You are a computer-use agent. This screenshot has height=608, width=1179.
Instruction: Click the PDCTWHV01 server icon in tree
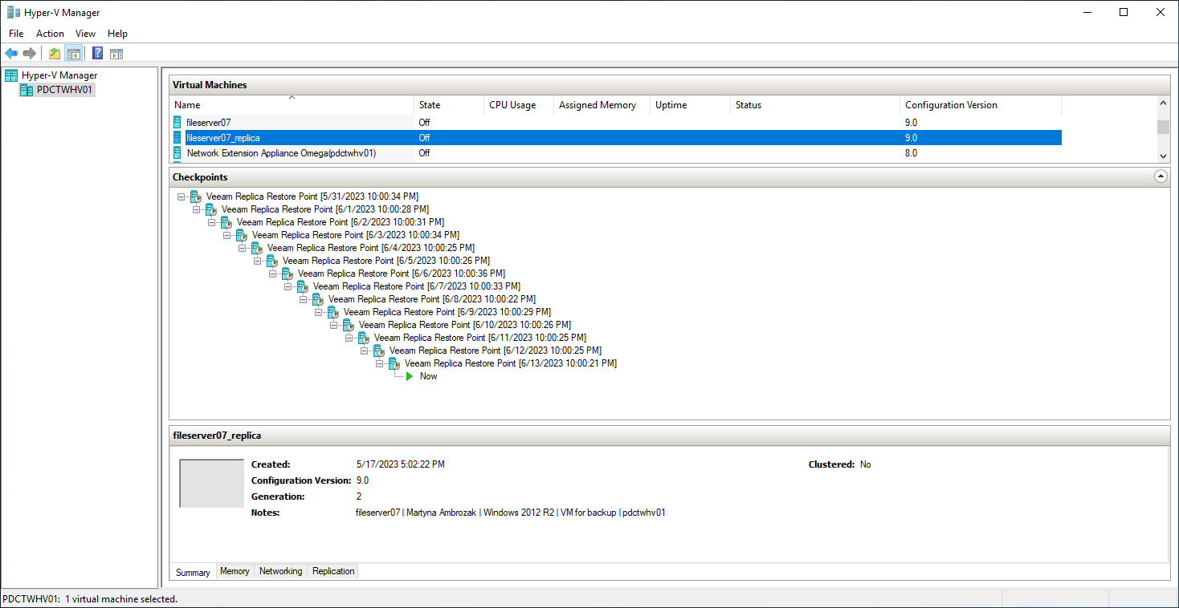click(27, 90)
